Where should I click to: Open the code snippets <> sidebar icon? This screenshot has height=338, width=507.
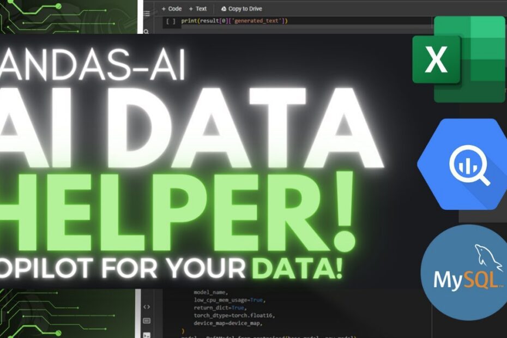147,306
